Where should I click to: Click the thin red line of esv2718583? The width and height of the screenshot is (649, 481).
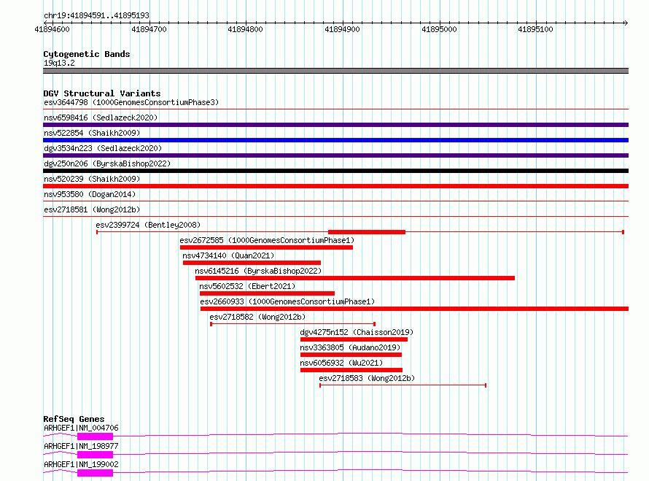coord(403,385)
